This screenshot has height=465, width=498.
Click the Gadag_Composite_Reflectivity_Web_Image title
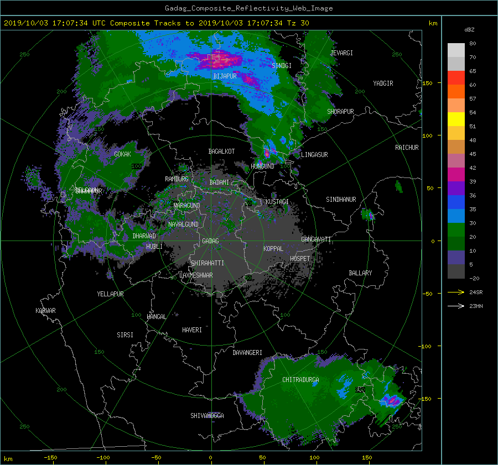[248, 8]
